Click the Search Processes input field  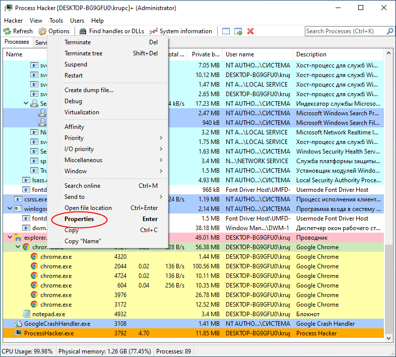pyautogui.click(x=346, y=31)
